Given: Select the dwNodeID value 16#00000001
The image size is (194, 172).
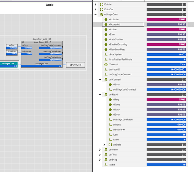Looking at the screenshot, I should coord(166,69).
